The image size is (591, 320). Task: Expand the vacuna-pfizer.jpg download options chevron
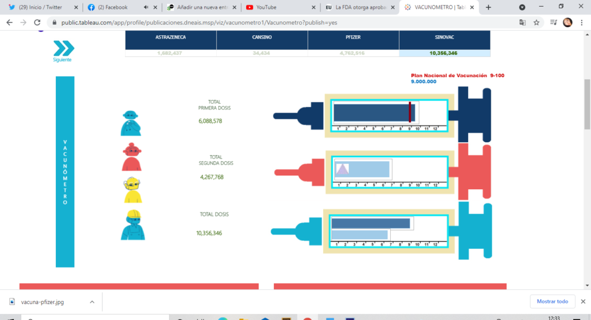92,302
